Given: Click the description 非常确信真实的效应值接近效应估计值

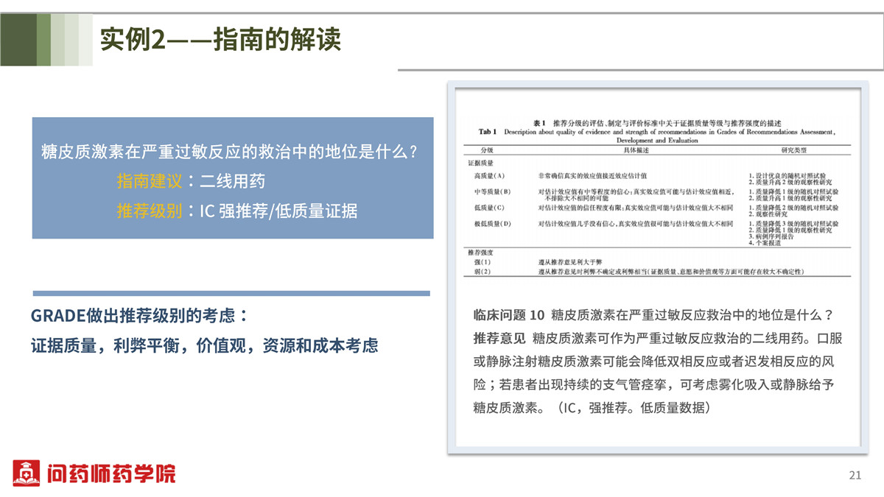Looking at the screenshot, I should click(592, 176).
